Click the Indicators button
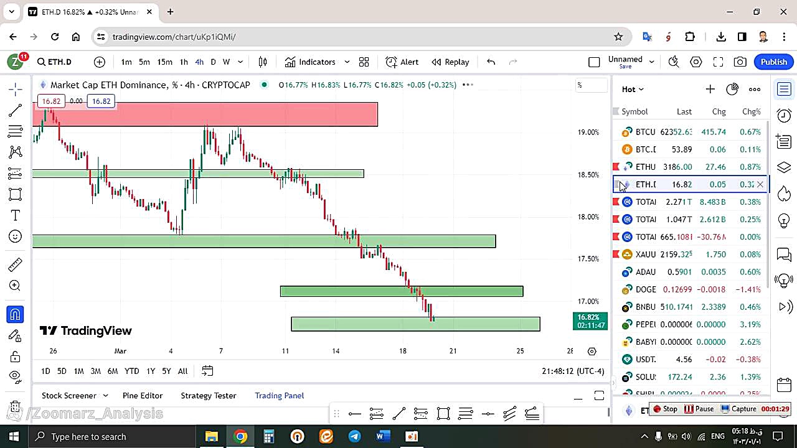This screenshot has width=797, height=448. coord(310,62)
